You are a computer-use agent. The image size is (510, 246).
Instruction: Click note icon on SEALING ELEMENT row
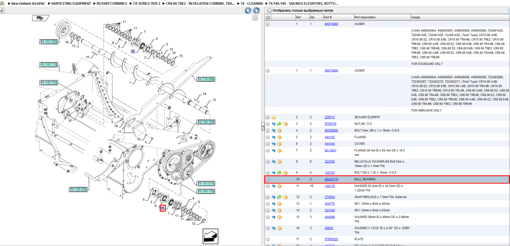[273, 117]
